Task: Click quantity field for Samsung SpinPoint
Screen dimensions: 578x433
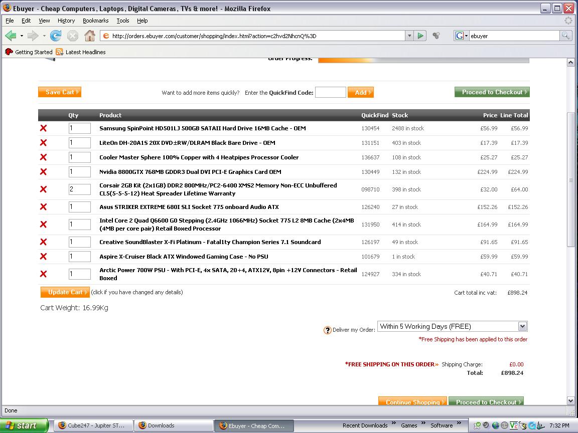Action: (x=80, y=128)
